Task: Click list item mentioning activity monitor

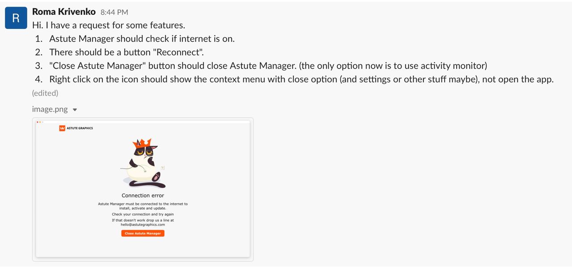Action: 268,66
